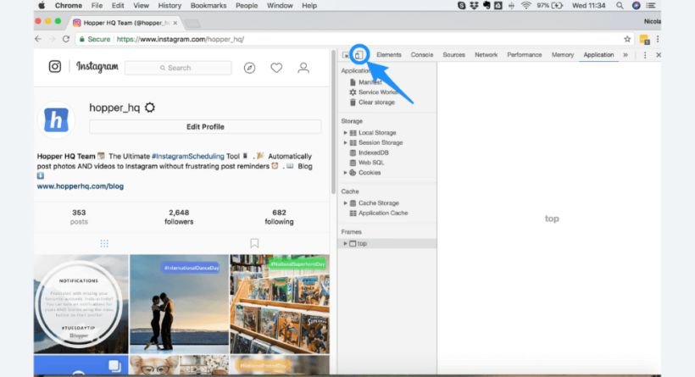This screenshot has height=377, width=695.
Task: Select Web SQL in Storage section
Action: click(371, 163)
